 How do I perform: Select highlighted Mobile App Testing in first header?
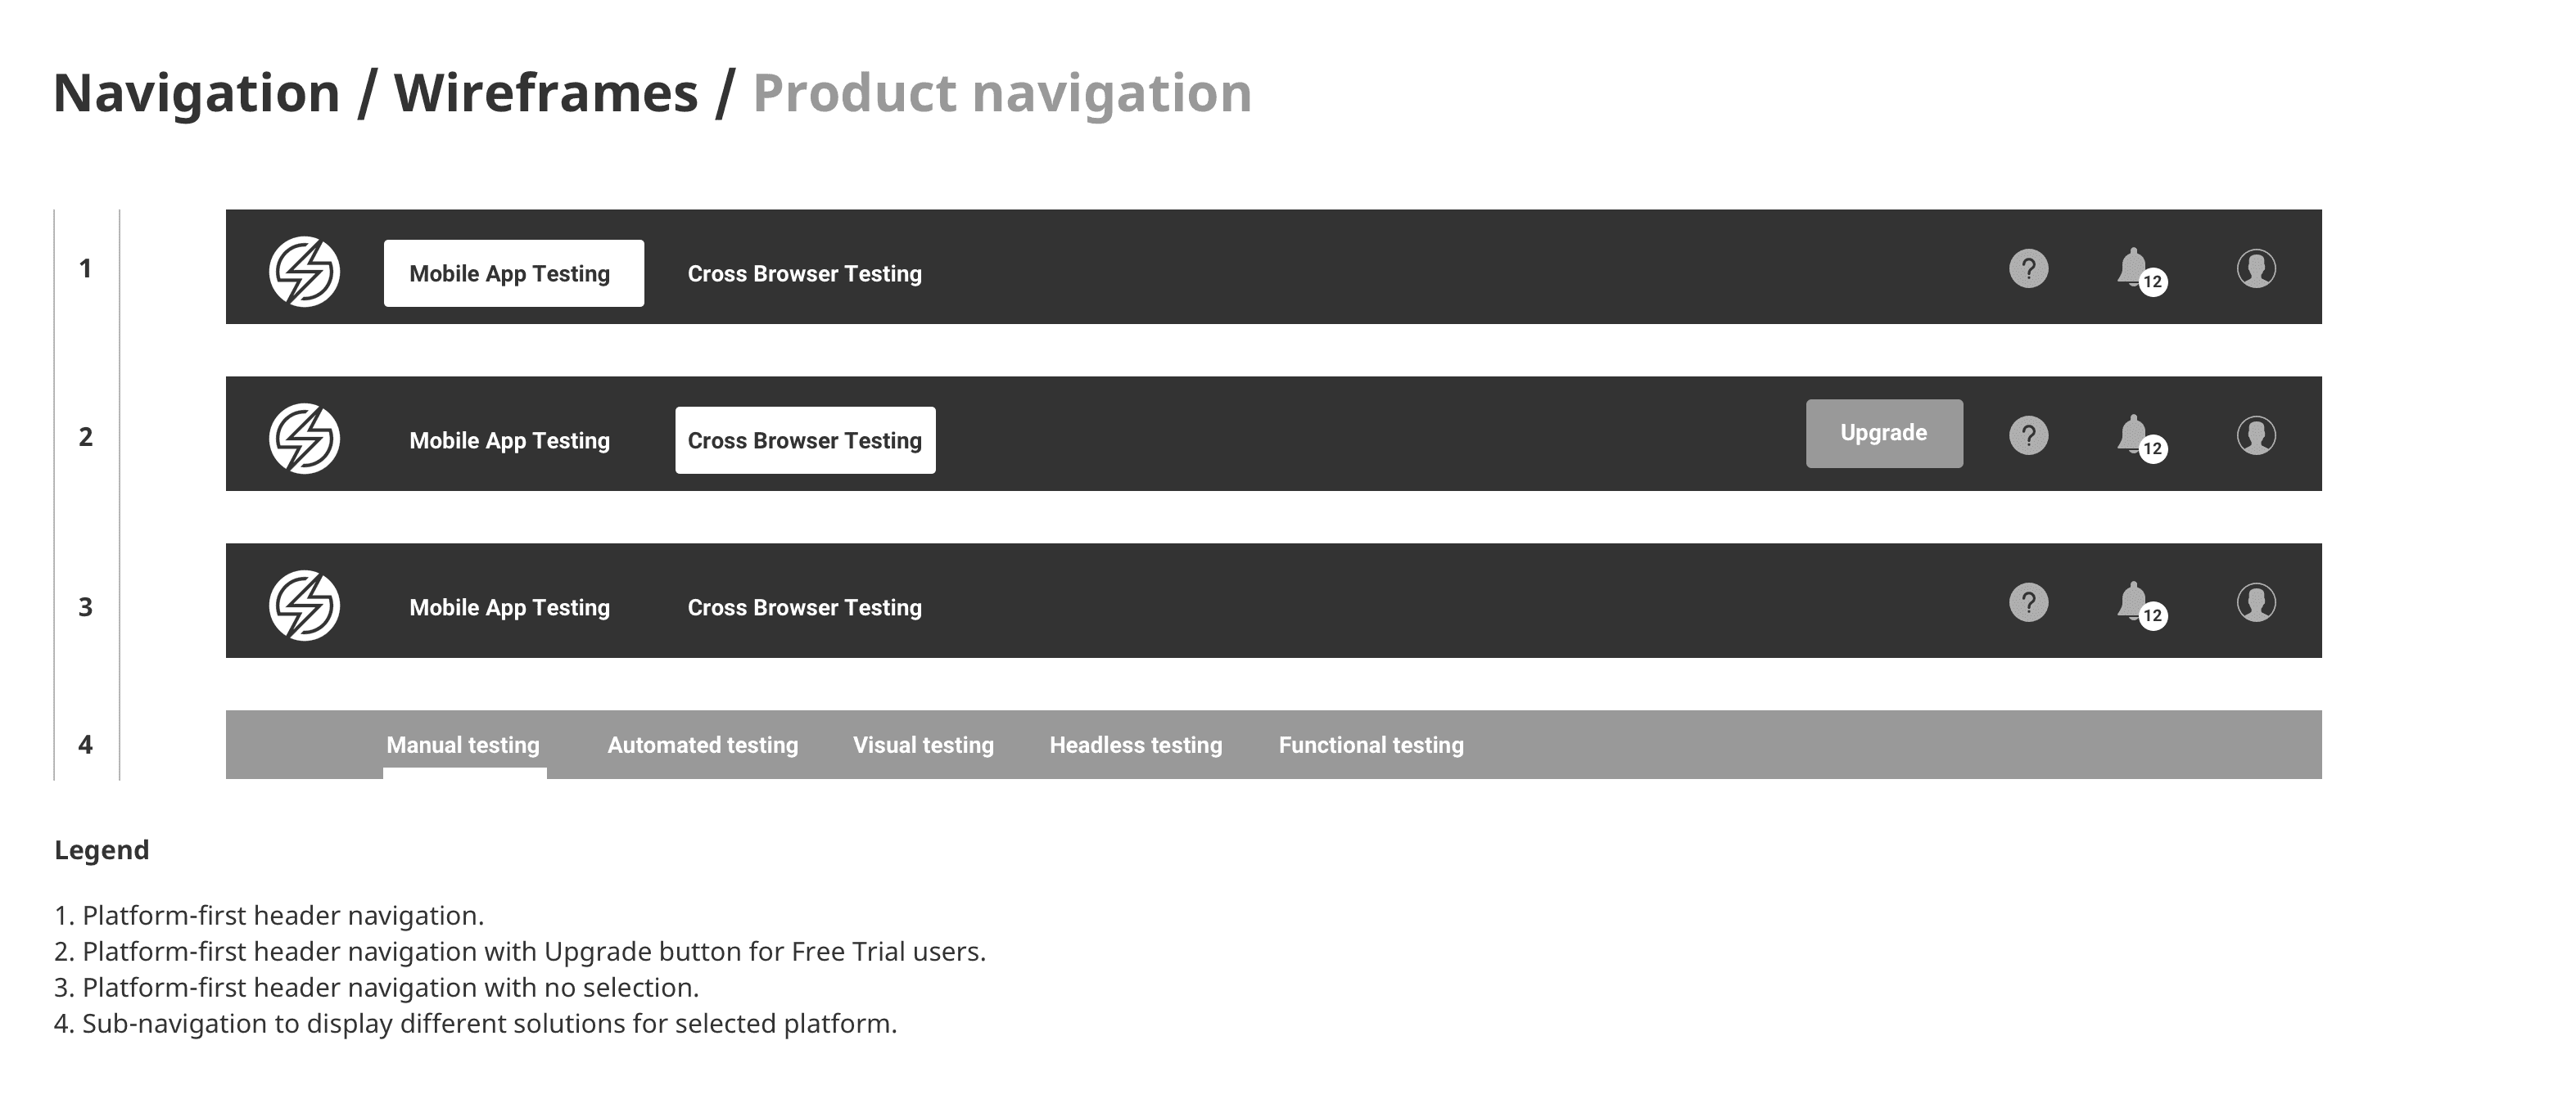[x=513, y=272]
